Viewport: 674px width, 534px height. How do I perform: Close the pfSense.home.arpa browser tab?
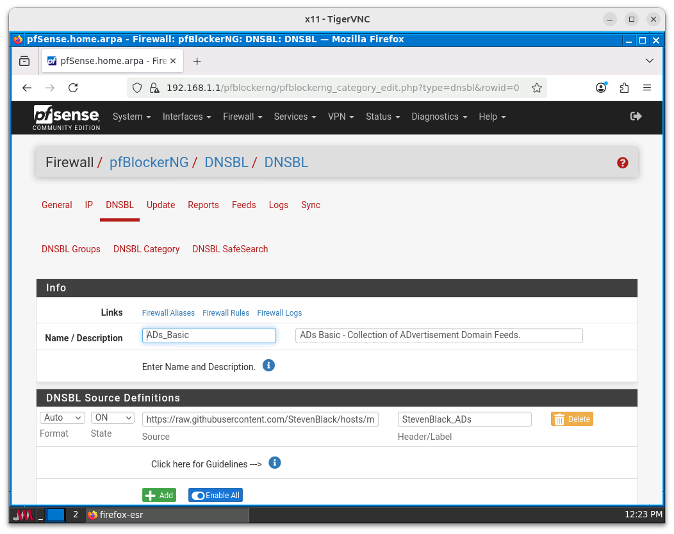[x=173, y=61]
